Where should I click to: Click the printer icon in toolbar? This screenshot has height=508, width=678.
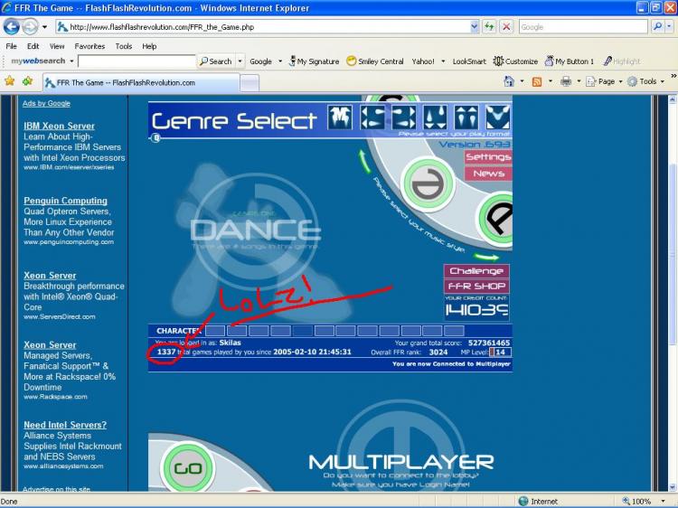pyautogui.click(x=566, y=81)
